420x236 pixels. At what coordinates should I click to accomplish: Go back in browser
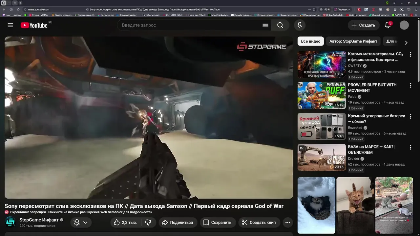(x=4, y=10)
